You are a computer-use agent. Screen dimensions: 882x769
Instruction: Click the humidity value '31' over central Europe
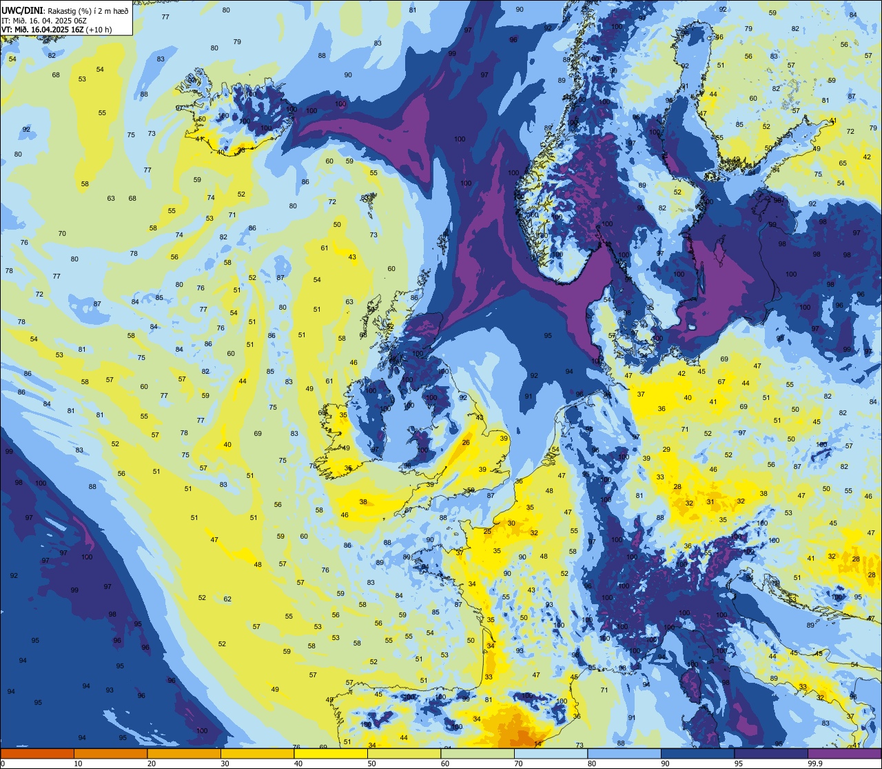(710, 502)
